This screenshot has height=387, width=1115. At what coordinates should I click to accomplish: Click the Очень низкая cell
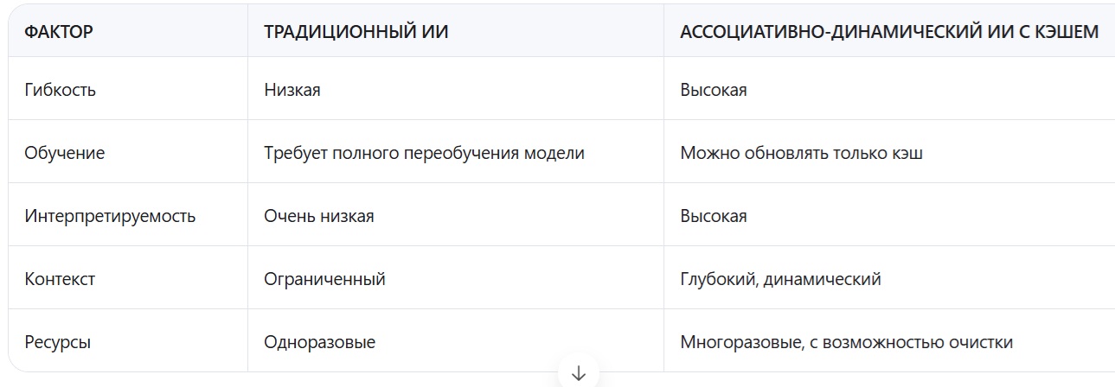(319, 216)
